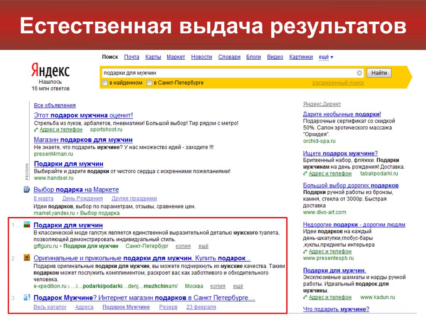Click 'present4man.ru' green URL

point(54,154)
